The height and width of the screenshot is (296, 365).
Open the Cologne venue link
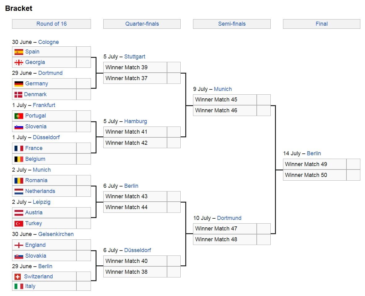click(x=48, y=42)
